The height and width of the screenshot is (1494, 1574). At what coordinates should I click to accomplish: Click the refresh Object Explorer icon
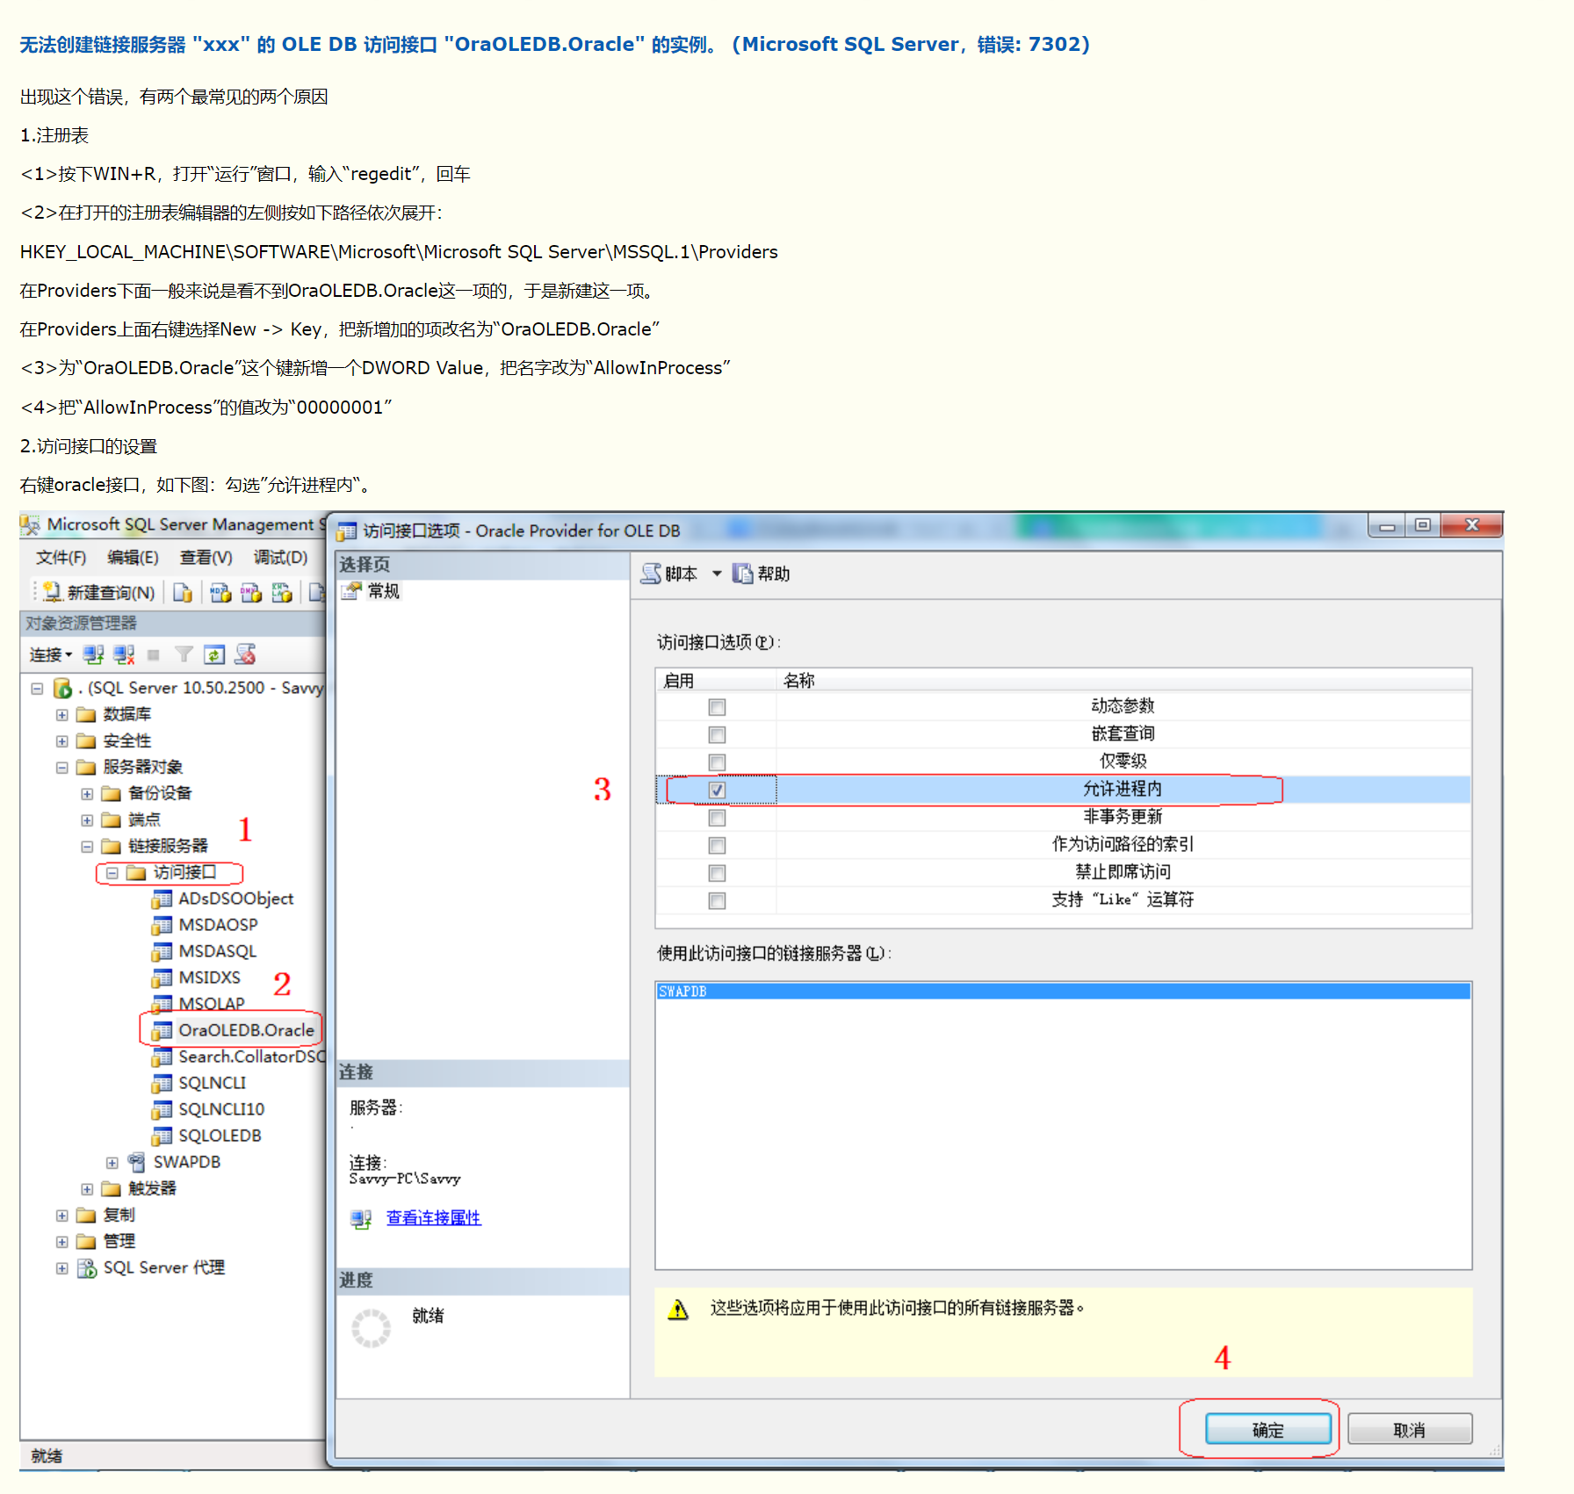(213, 654)
